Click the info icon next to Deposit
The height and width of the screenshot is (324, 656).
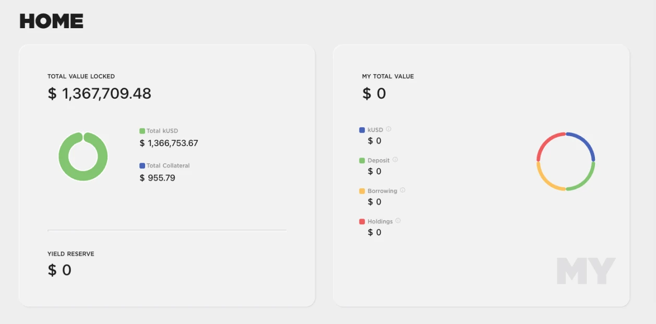(x=395, y=160)
